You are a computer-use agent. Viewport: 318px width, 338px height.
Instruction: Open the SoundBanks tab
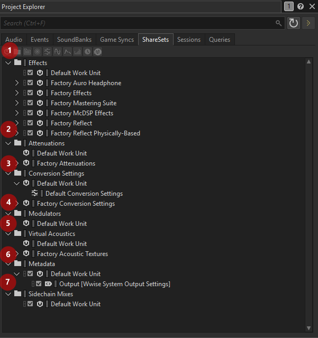coord(75,40)
